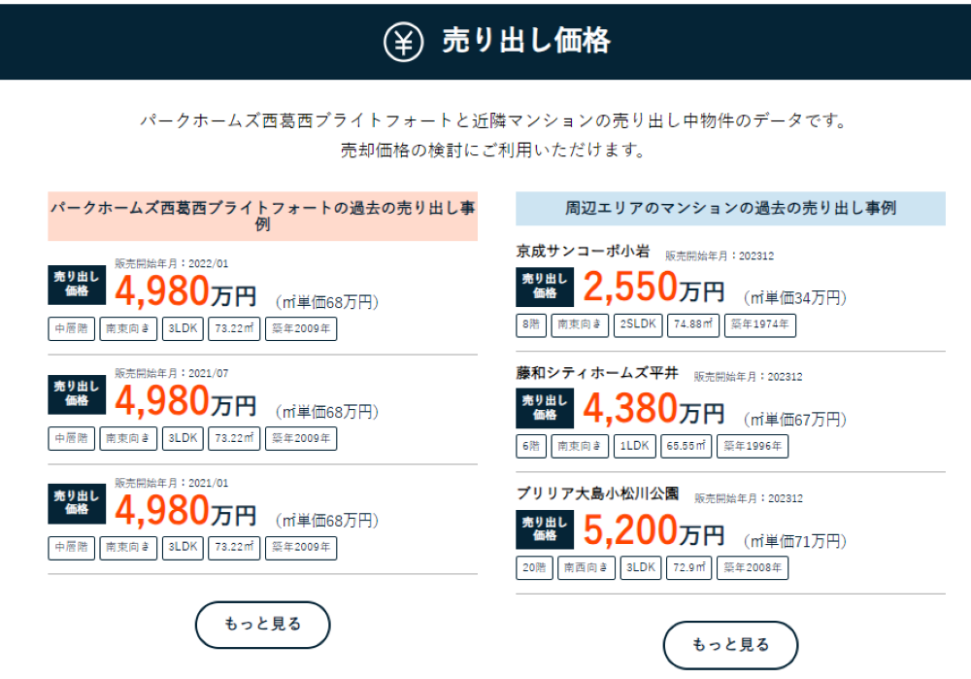
Task: Select the 築年1974年 tag
Action: tap(760, 324)
